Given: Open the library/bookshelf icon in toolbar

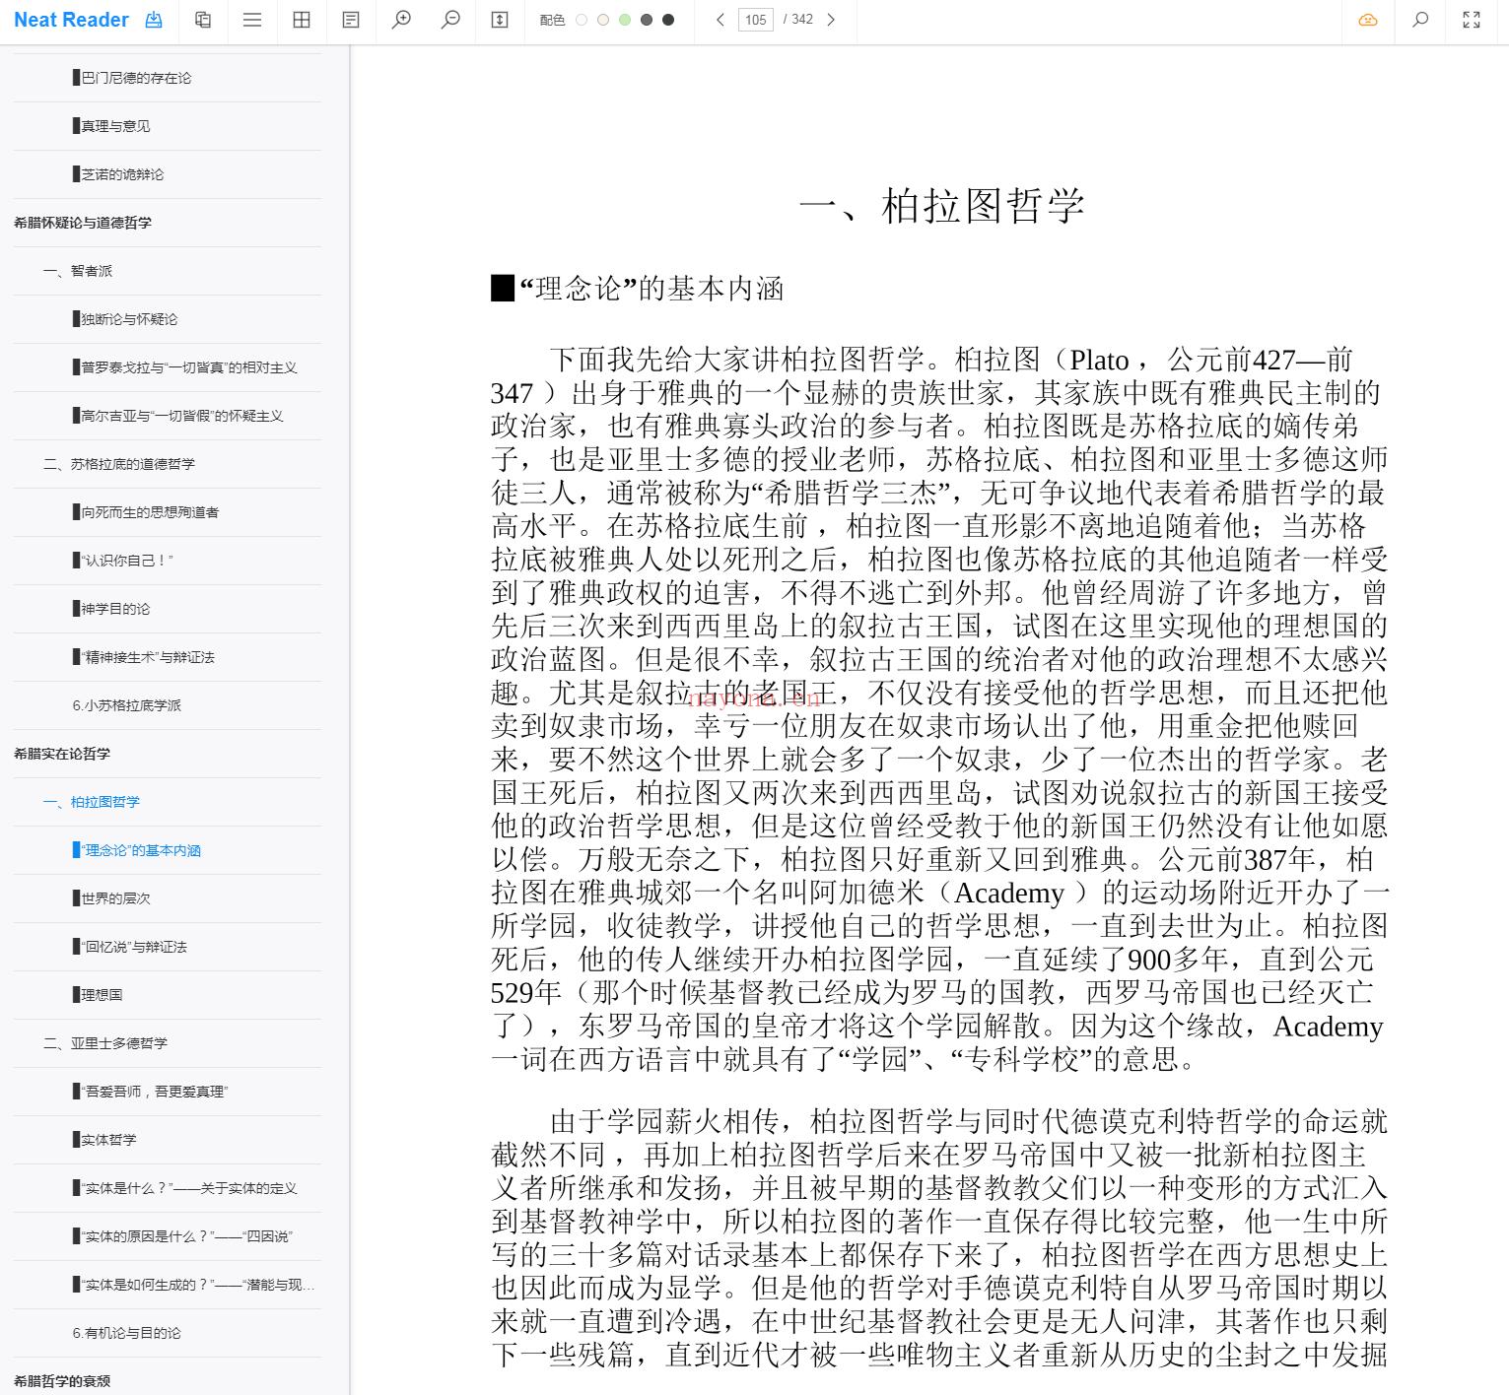Looking at the screenshot, I should (x=203, y=20).
